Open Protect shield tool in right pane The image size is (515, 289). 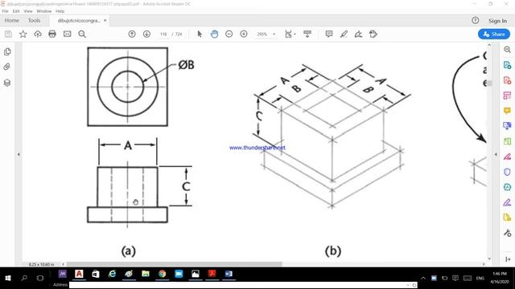click(507, 172)
